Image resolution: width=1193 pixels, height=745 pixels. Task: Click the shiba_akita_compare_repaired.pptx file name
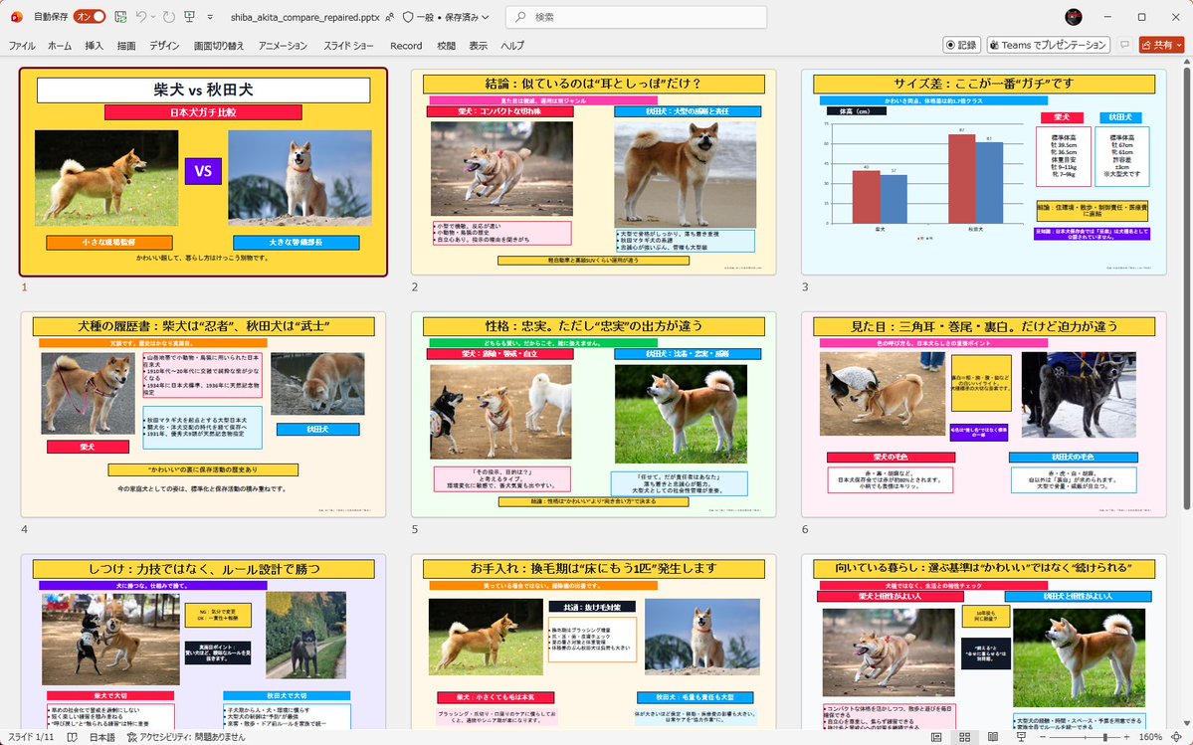coord(305,17)
